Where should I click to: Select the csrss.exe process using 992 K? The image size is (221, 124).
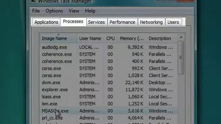coord(51,68)
